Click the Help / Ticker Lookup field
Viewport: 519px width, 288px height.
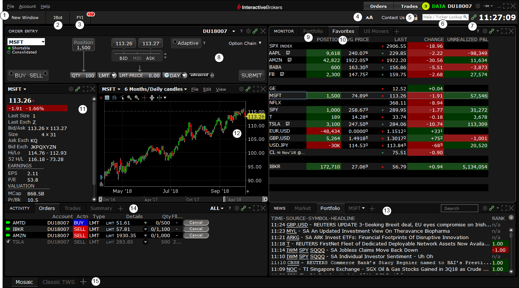tap(445, 17)
